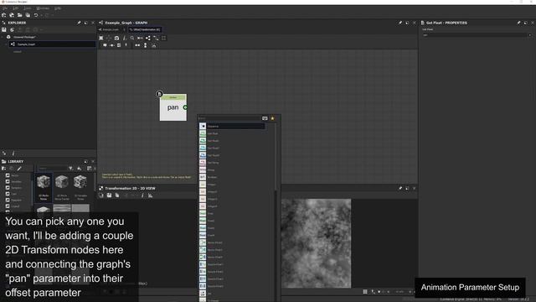Open the Tools menu

coord(28,8)
